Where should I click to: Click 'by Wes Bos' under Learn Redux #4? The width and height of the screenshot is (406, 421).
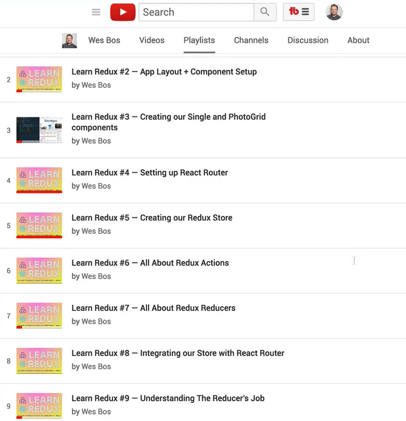click(91, 186)
